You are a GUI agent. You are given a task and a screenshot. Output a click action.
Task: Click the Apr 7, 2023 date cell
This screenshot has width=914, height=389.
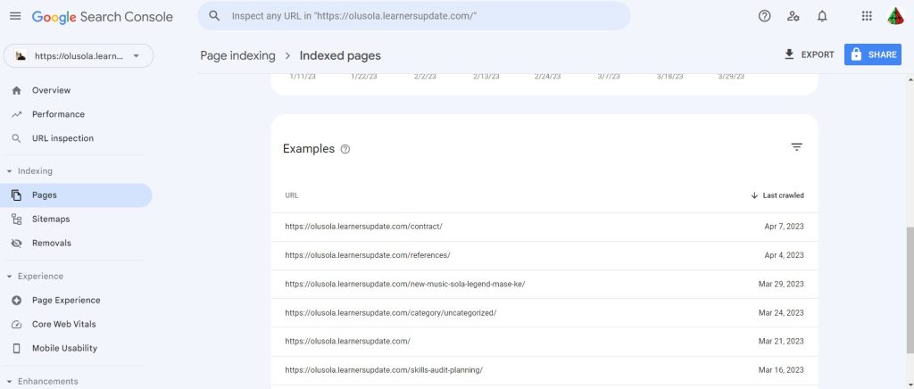784,227
